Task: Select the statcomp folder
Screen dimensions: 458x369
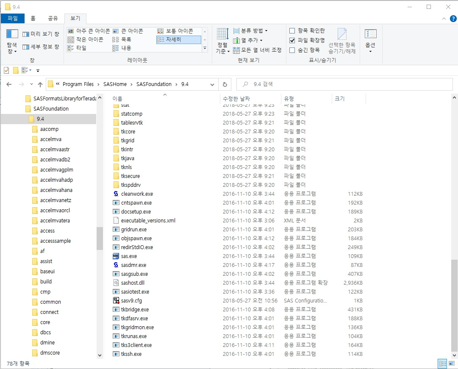Action: point(132,114)
